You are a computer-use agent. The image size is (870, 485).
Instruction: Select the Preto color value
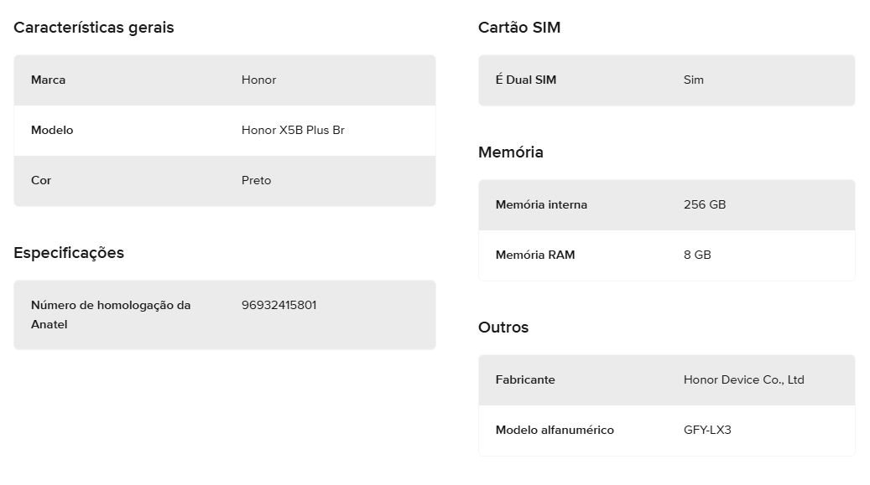coord(257,181)
